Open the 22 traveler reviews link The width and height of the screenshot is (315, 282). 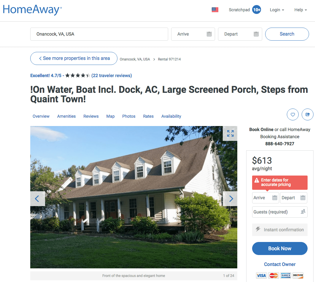pos(112,76)
